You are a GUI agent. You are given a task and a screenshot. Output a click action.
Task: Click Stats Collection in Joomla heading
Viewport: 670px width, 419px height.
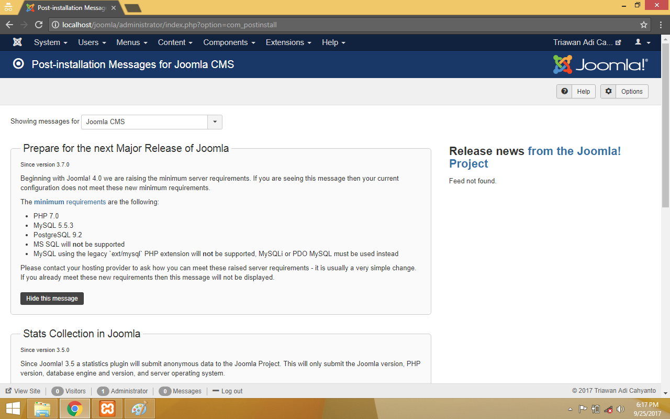pyautogui.click(x=82, y=334)
